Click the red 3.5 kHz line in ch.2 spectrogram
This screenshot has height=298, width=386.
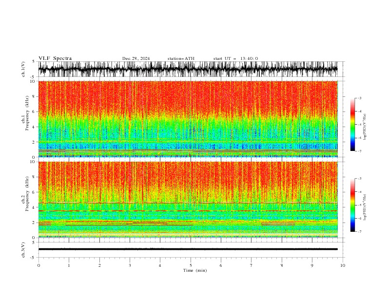click(188, 211)
